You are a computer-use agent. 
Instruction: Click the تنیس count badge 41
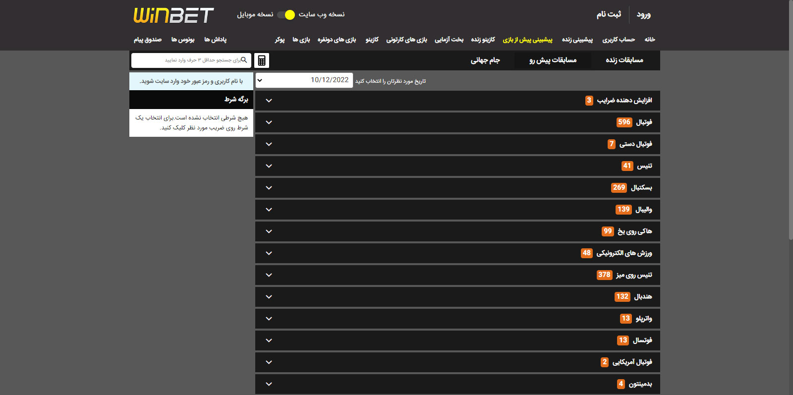(627, 166)
